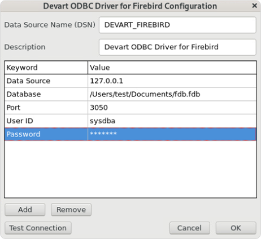Select the Value column header
The width and height of the screenshot is (261, 239).
[172, 68]
